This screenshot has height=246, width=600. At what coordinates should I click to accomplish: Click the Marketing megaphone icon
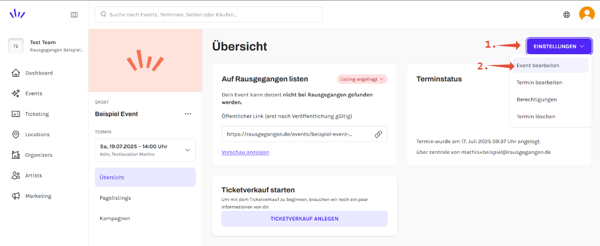[x=16, y=196]
